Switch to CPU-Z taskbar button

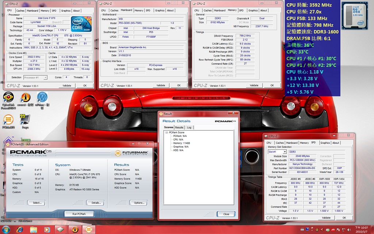[61, 230]
